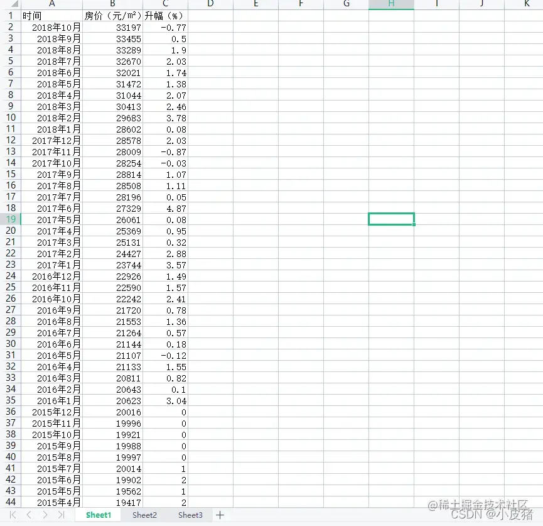Select cell containing 2015年12月

point(52,412)
